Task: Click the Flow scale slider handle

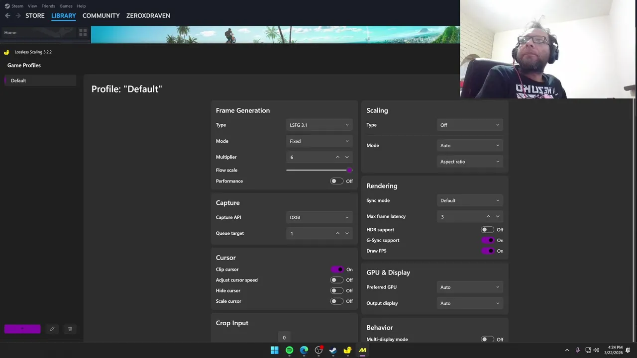Action: pos(349,170)
